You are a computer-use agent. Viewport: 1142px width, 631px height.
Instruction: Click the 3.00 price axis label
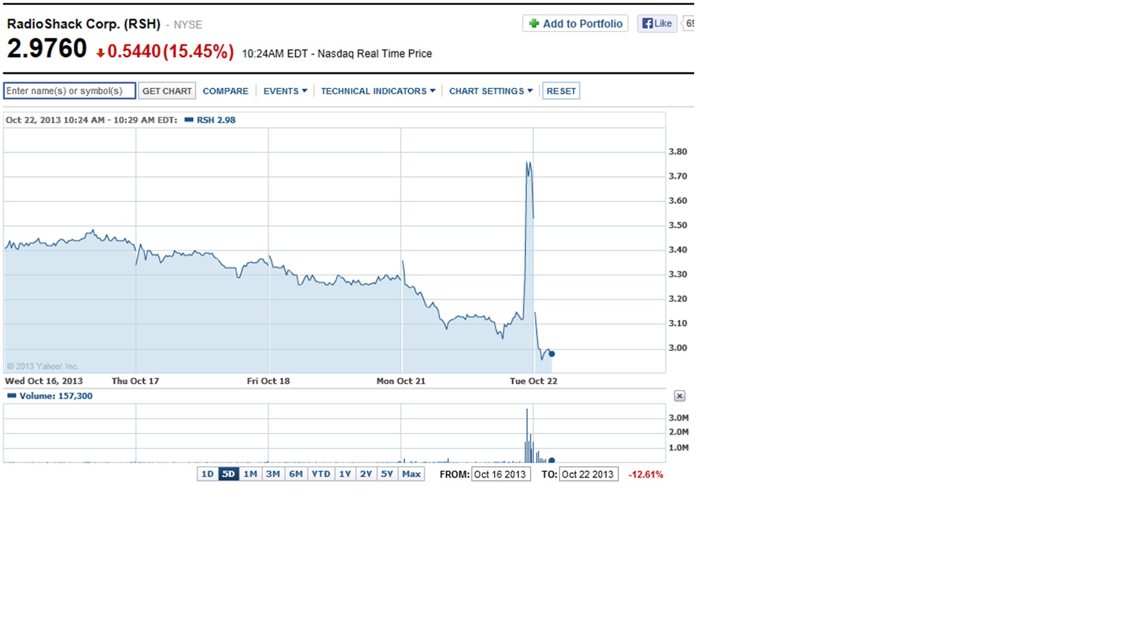click(678, 348)
